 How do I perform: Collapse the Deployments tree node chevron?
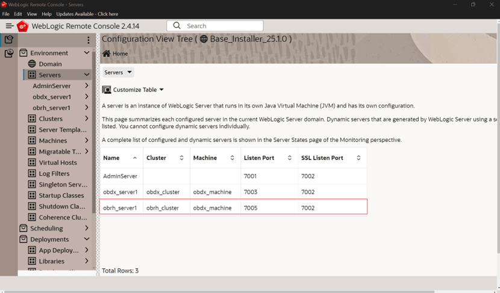pos(86,239)
